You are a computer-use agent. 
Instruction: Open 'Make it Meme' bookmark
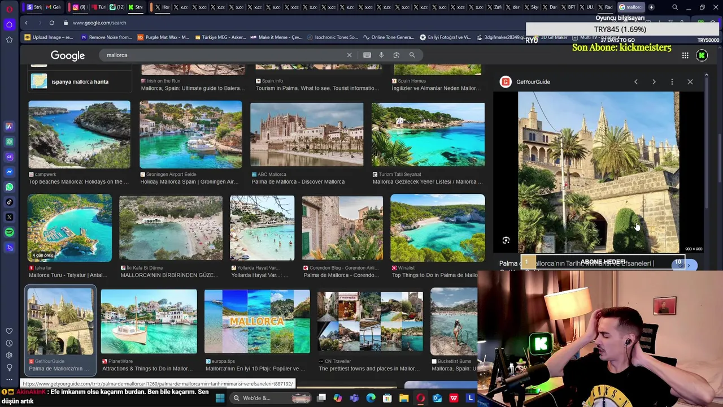point(277,37)
